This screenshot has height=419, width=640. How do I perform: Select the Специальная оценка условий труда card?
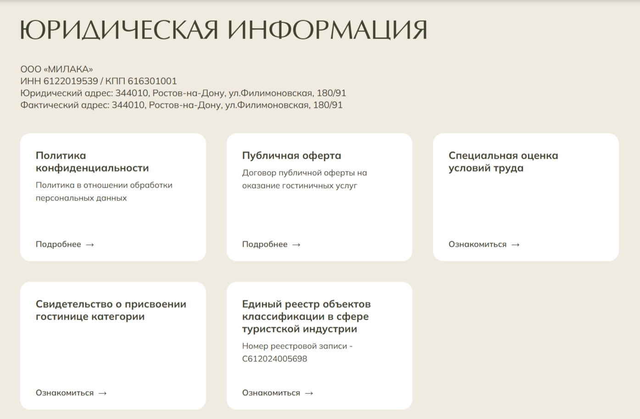click(526, 197)
